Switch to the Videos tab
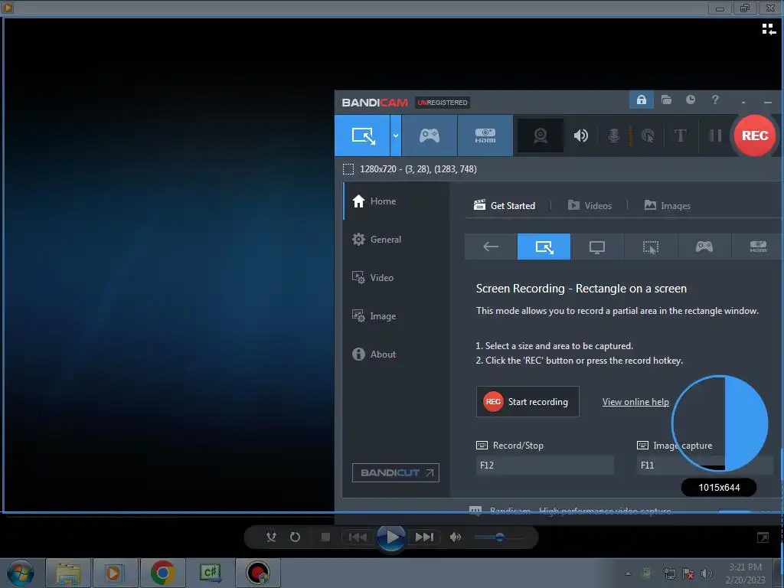 [x=590, y=205]
